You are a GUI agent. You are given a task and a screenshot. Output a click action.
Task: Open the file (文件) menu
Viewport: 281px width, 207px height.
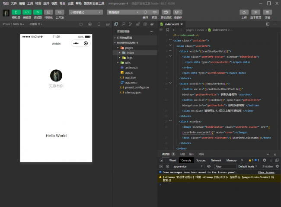tap(14, 3)
